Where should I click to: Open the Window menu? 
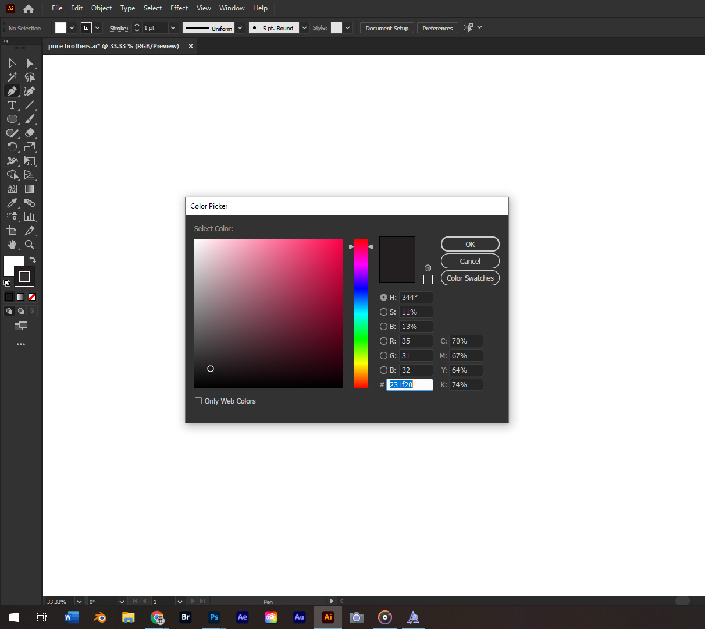[x=232, y=8]
